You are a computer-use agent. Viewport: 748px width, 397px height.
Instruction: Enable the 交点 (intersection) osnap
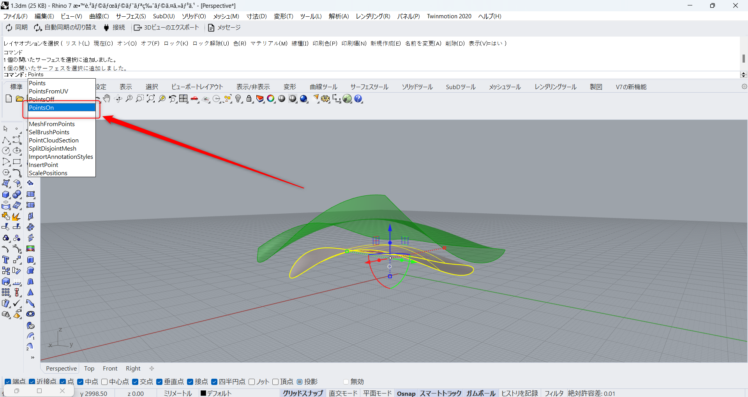[134, 382]
